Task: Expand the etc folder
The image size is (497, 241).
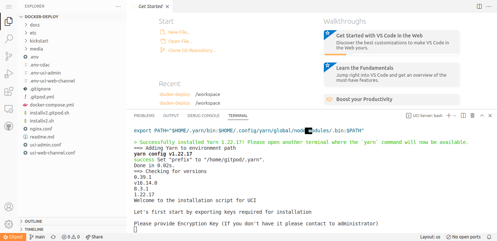Action: point(72,33)
